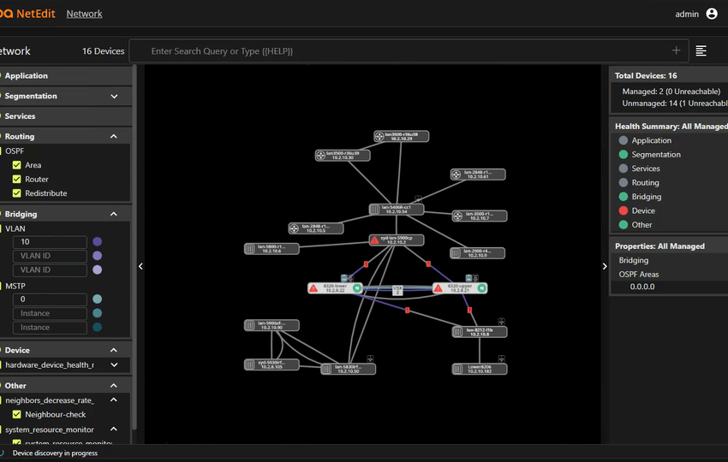Click the plus icon in search bar
728x462 pixels.
click(x=677, y=51)
